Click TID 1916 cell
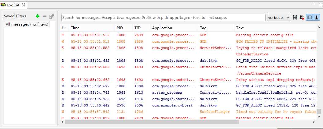 [x=139, y=99]
